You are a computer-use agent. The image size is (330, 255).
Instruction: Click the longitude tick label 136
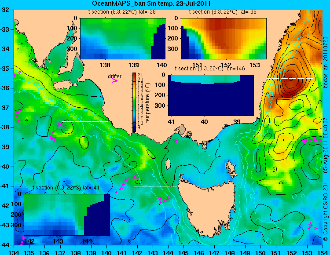(44, 252)
